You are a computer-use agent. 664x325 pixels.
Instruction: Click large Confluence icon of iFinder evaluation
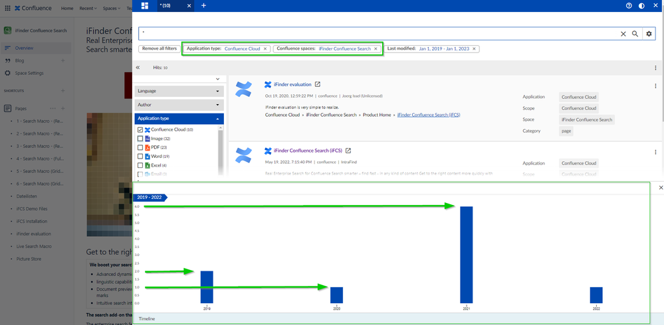point(243,89)
